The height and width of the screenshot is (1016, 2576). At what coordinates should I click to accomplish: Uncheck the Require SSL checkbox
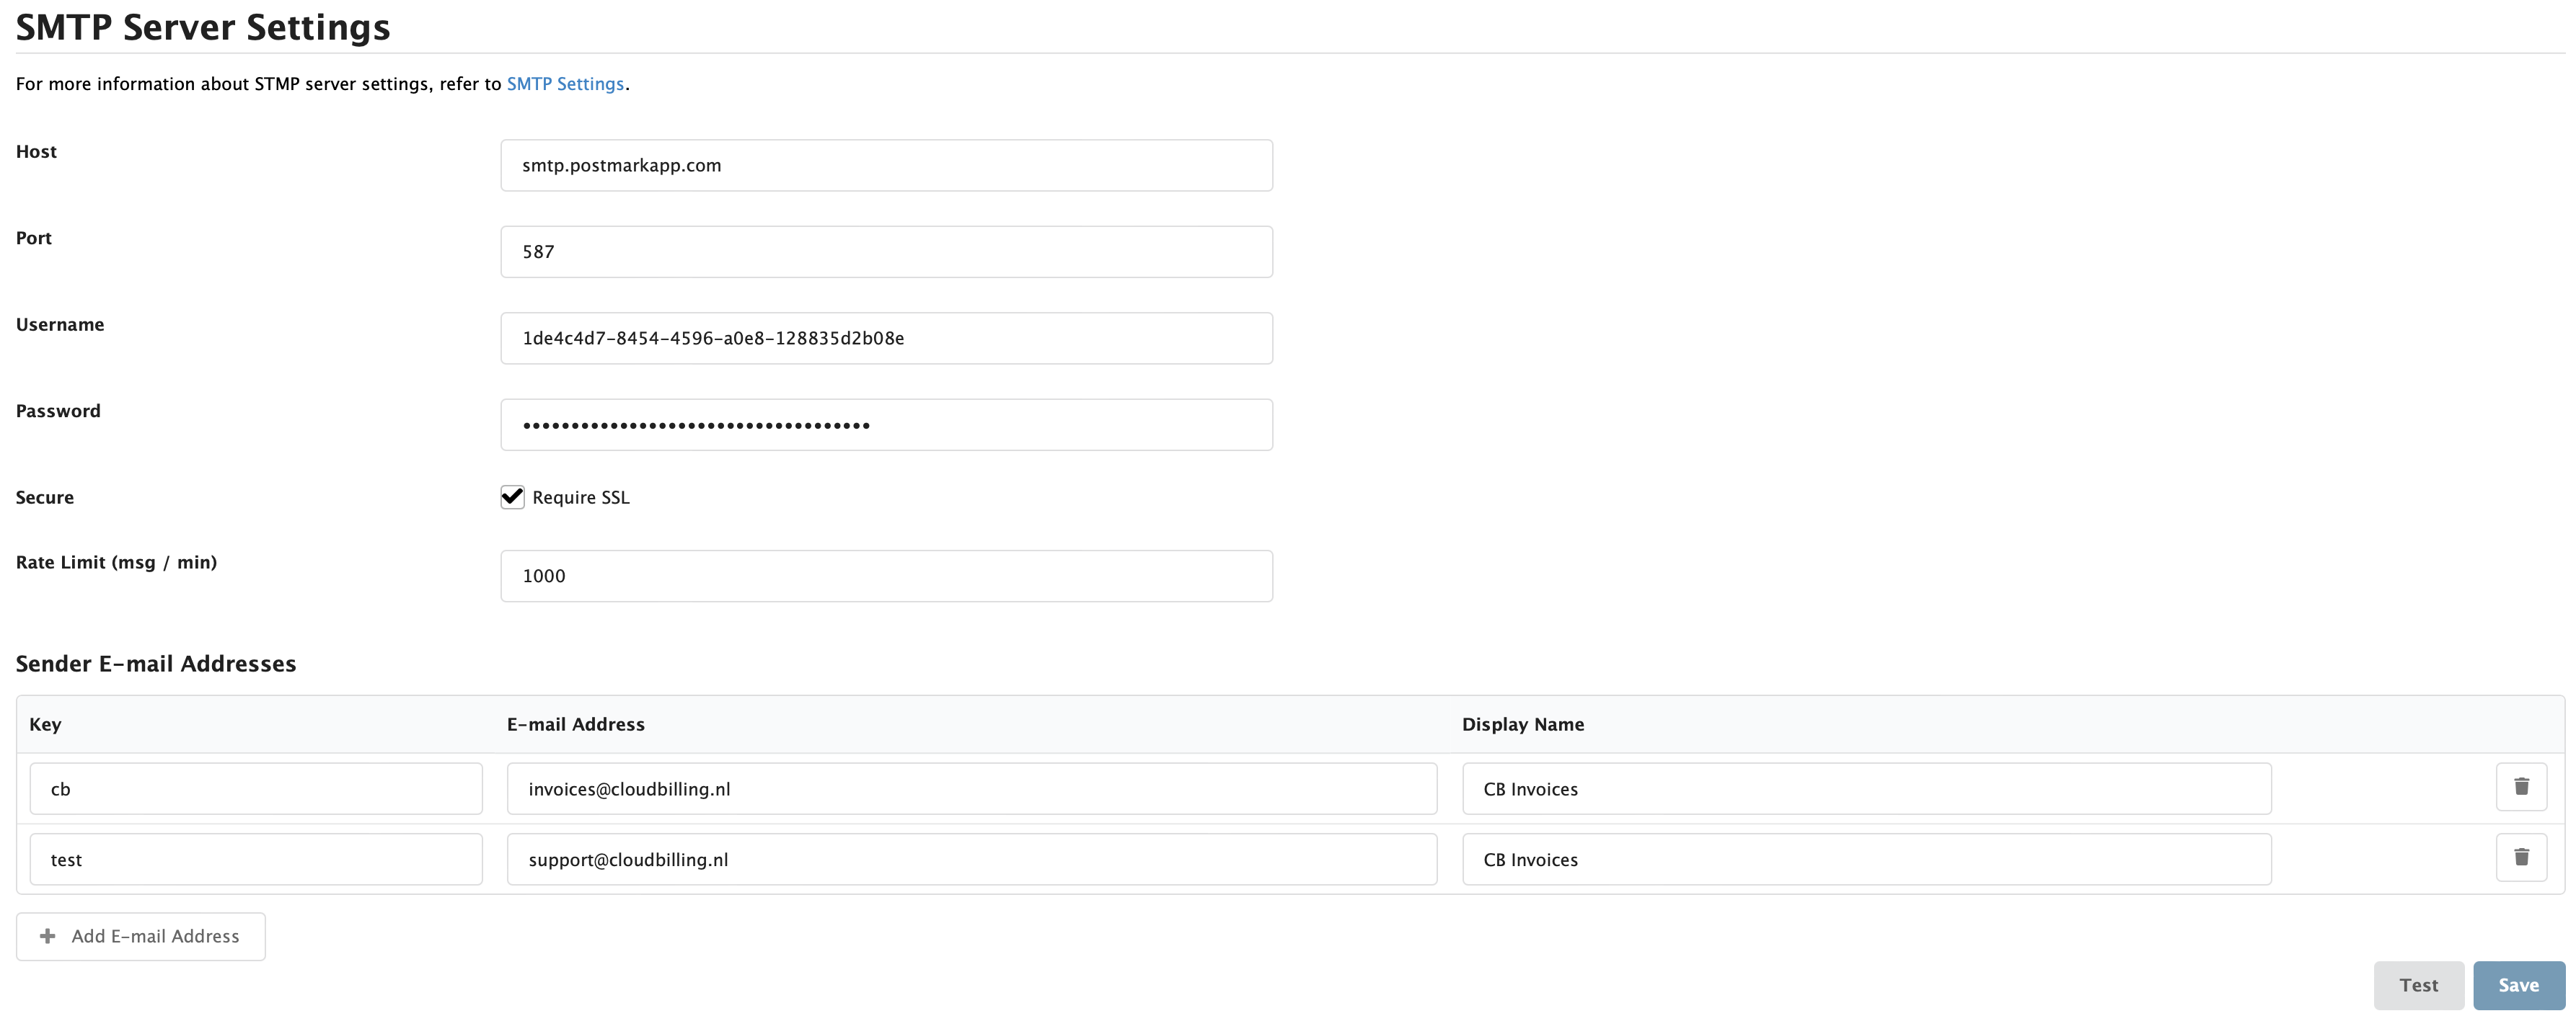[x=512, y=496]
